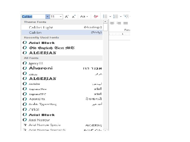
Task: Apply bullet list formatting
Action: click(105, 16)
